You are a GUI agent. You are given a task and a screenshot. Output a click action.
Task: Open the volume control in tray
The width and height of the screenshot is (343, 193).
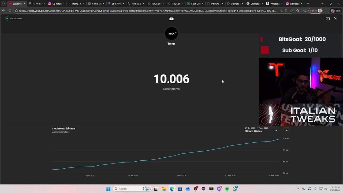pyautogui.click(x=325, y=189)
